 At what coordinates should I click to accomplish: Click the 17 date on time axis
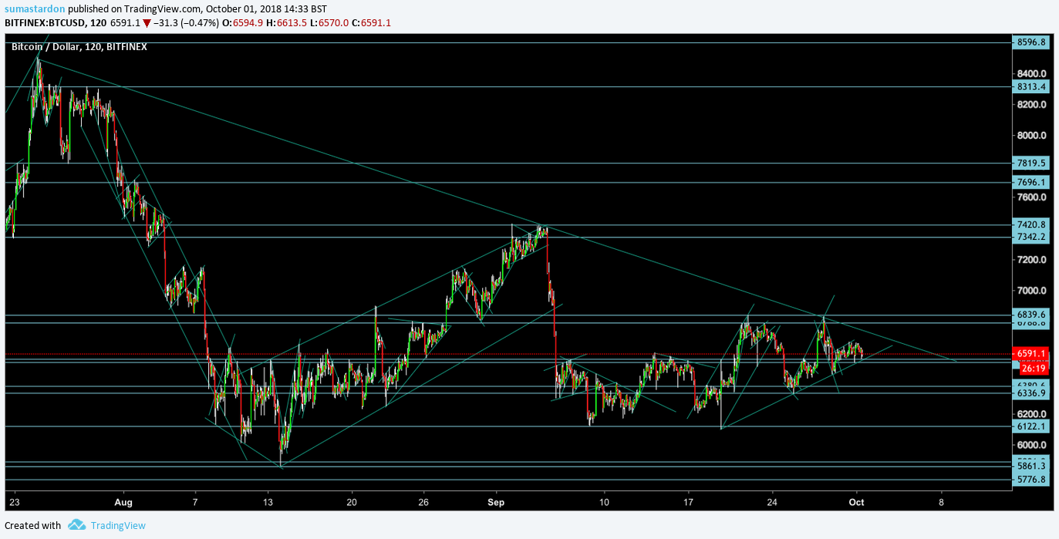click(x=689, y=501)
